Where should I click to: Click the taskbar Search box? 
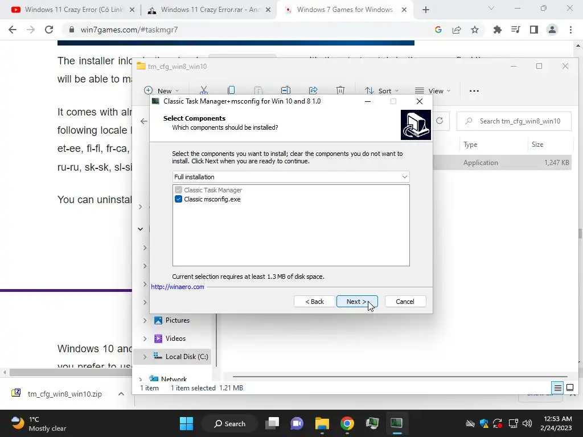(229, 423)
